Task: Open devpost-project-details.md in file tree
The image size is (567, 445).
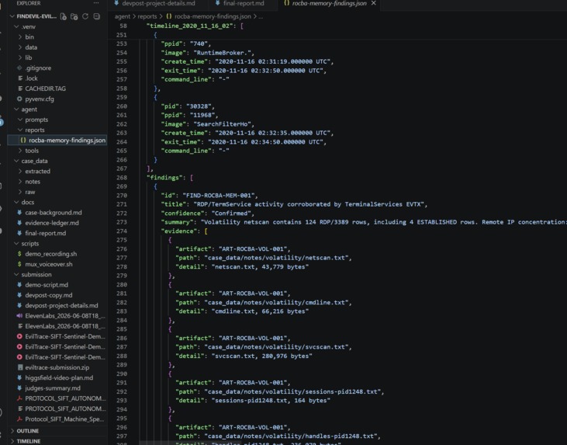Action: (x=61, y=306)
